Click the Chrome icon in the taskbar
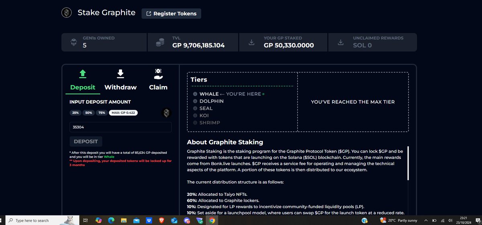 coord(212,220)
